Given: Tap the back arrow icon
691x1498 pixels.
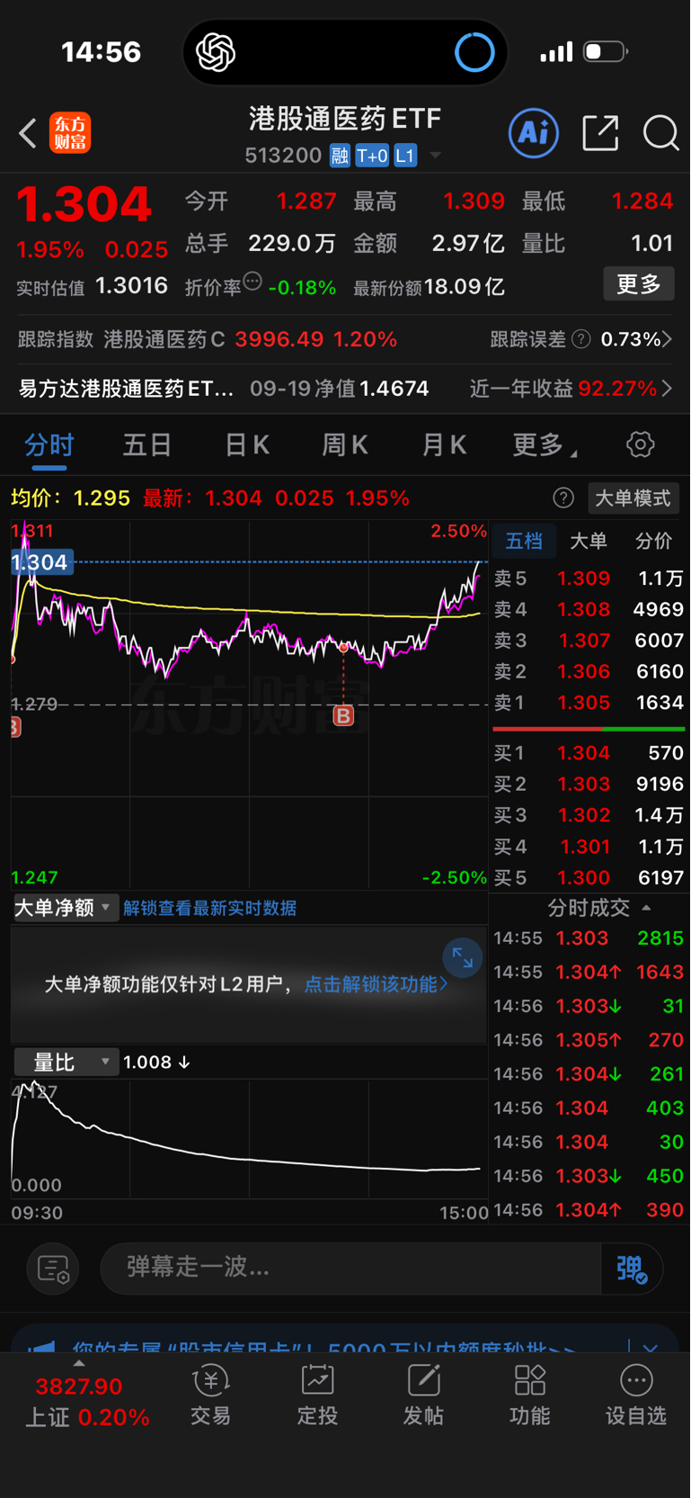Looking at the screenshot, I should [28, 133].
